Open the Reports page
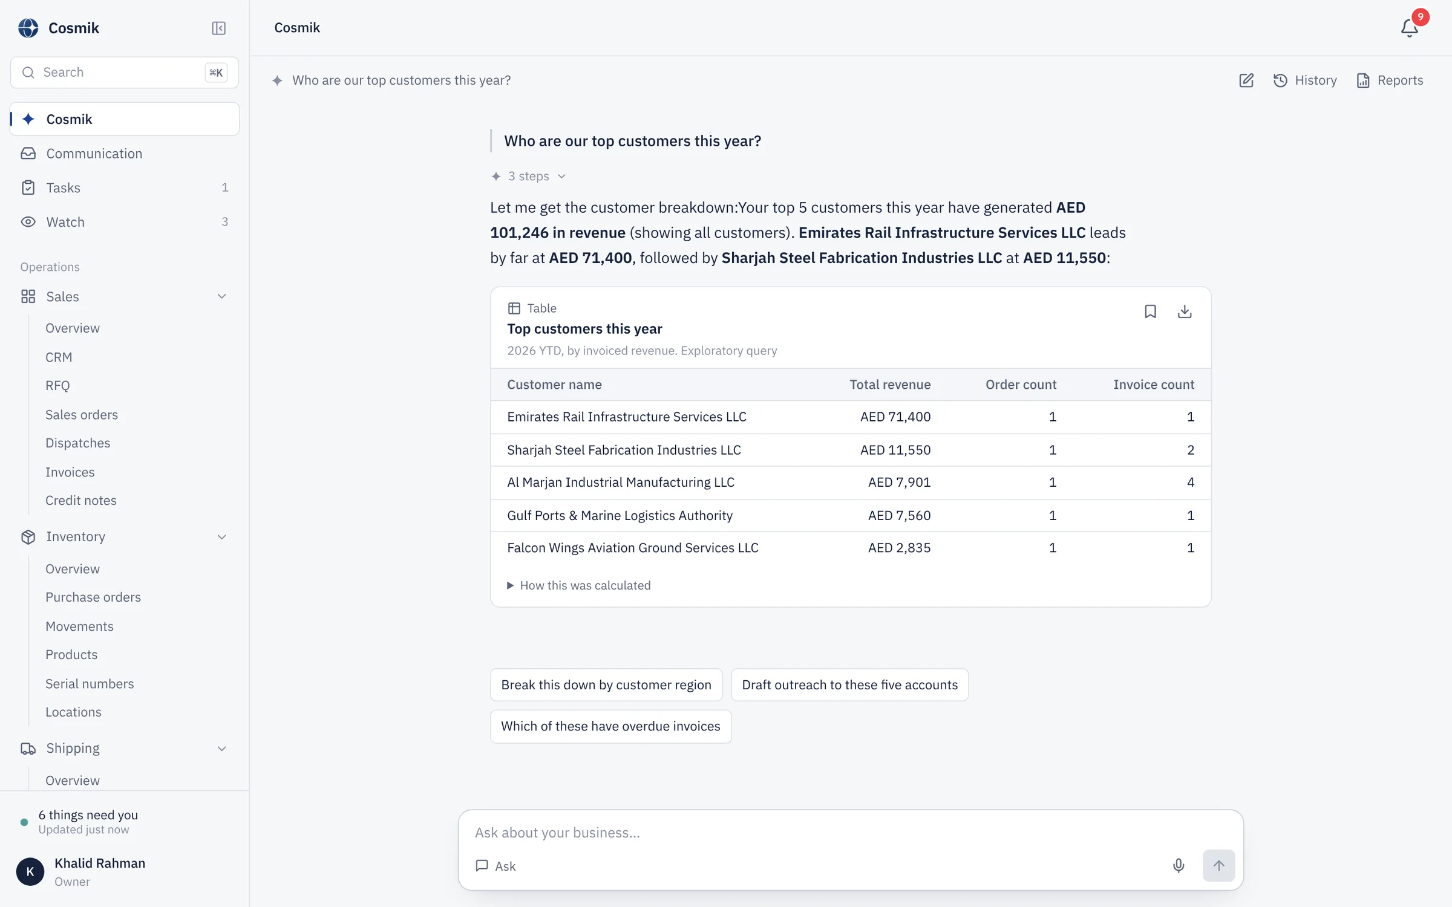 1390,80
